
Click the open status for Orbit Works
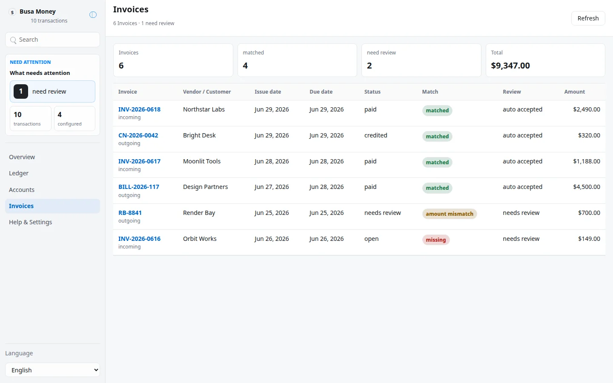point(372,239)
